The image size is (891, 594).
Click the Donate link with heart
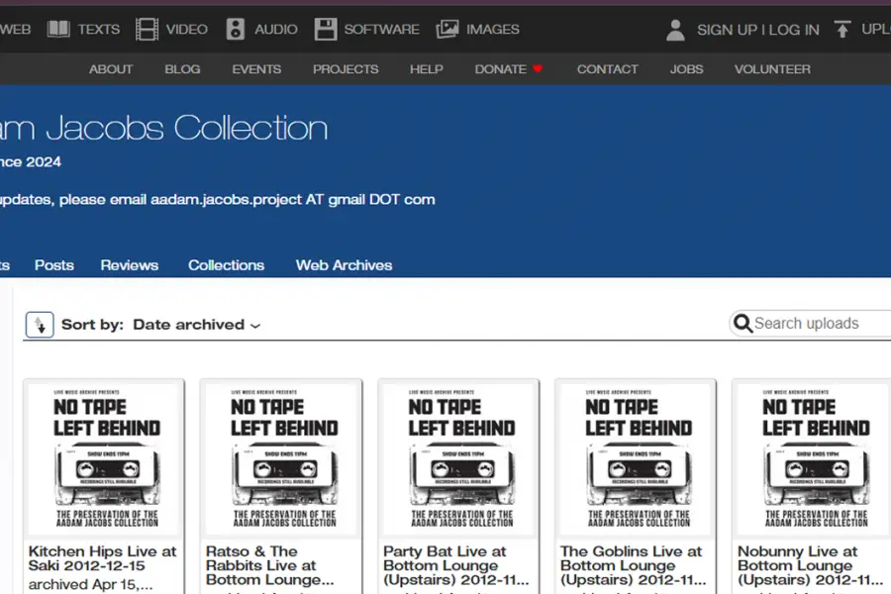(x=509, y=69)
